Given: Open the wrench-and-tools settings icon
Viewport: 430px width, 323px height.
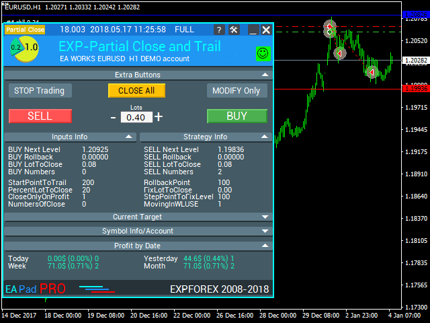Looking at the screenshot, I should pyautogui.click(x=234, y=30).
